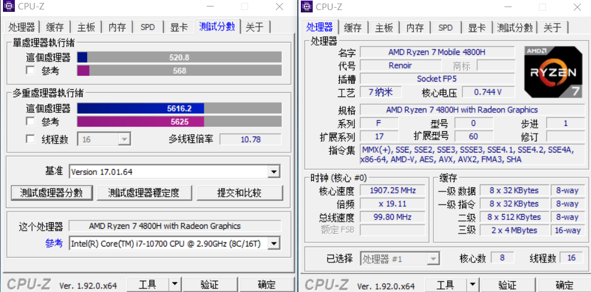Screen dimensions: 591x292
Task: Switch to 缓存 tab in right window
Action: coord(353,27)
